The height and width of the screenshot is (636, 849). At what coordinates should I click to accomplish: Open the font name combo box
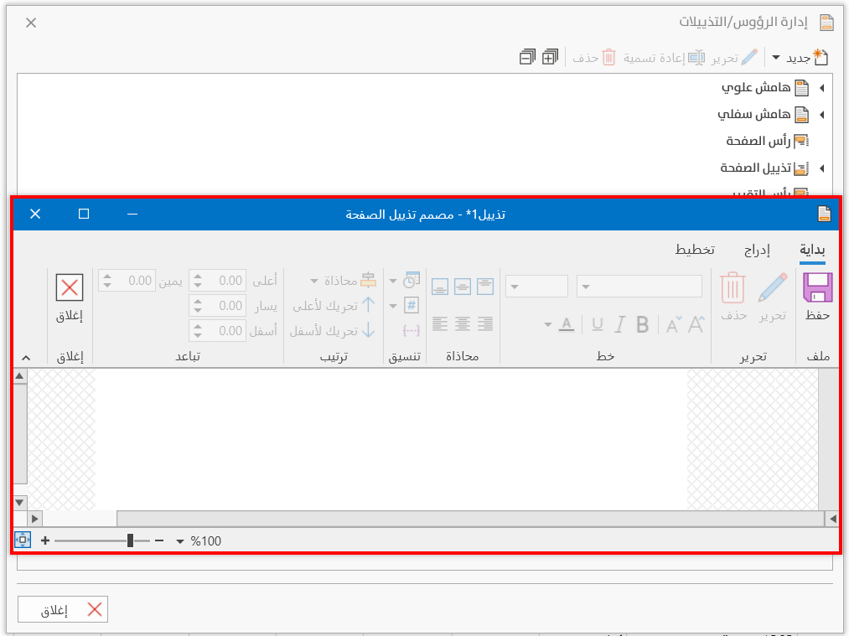point(639,287)
